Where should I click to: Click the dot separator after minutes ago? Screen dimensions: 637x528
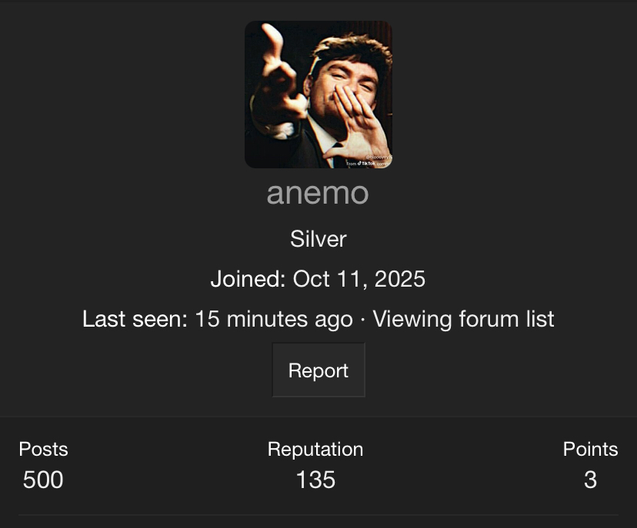click(x=362, y=320)
